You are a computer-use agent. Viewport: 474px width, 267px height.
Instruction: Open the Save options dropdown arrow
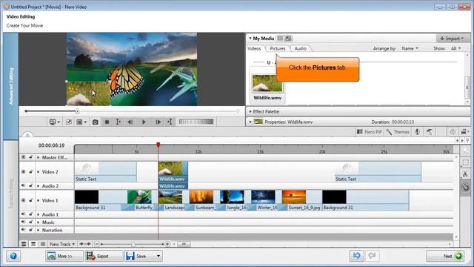158,256
